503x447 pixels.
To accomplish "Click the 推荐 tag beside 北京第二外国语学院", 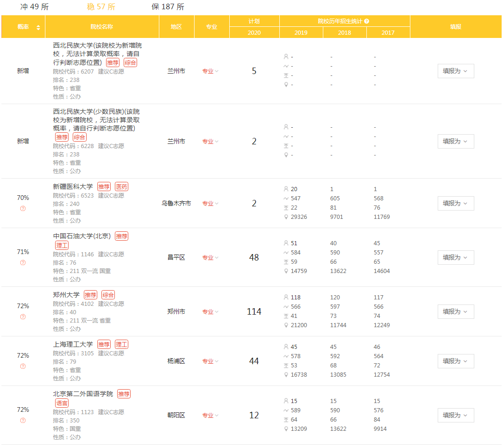I will [x=124, y=394].
